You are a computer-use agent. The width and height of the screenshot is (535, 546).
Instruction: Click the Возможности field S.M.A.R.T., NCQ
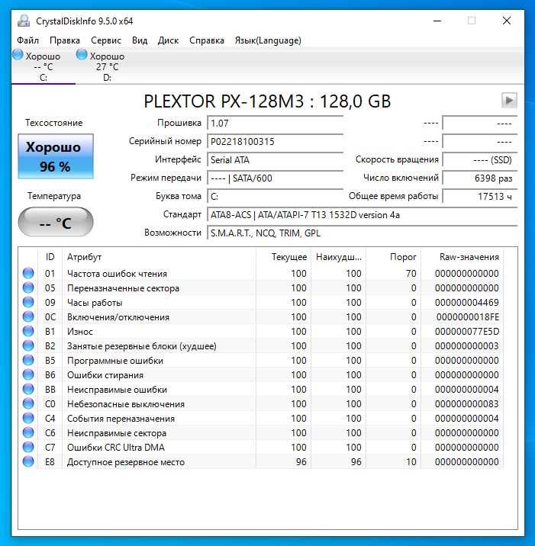point(362,233)
